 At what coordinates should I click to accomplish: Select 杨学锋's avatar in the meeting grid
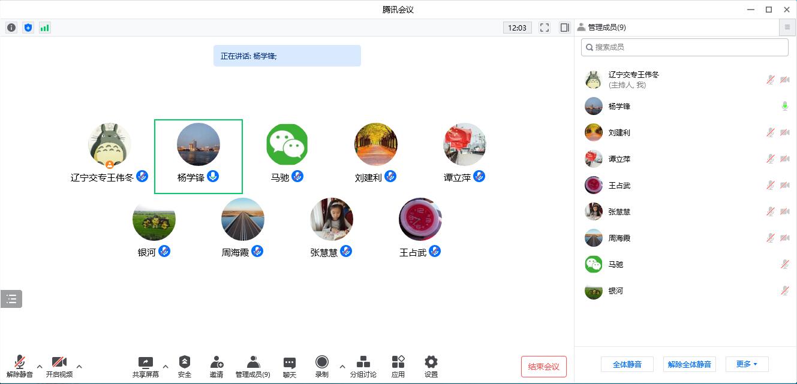tap(199, 144)
